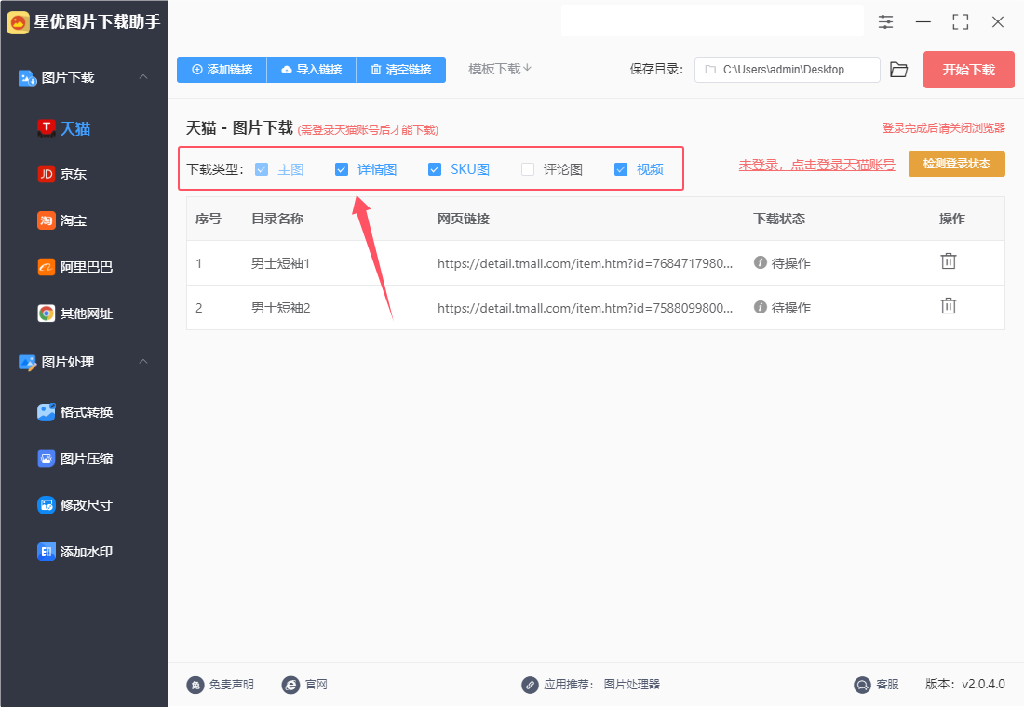Click the 星优图片下载助手 app logo icon
The width and height of the screenshot is (1024, 707).
19,23
